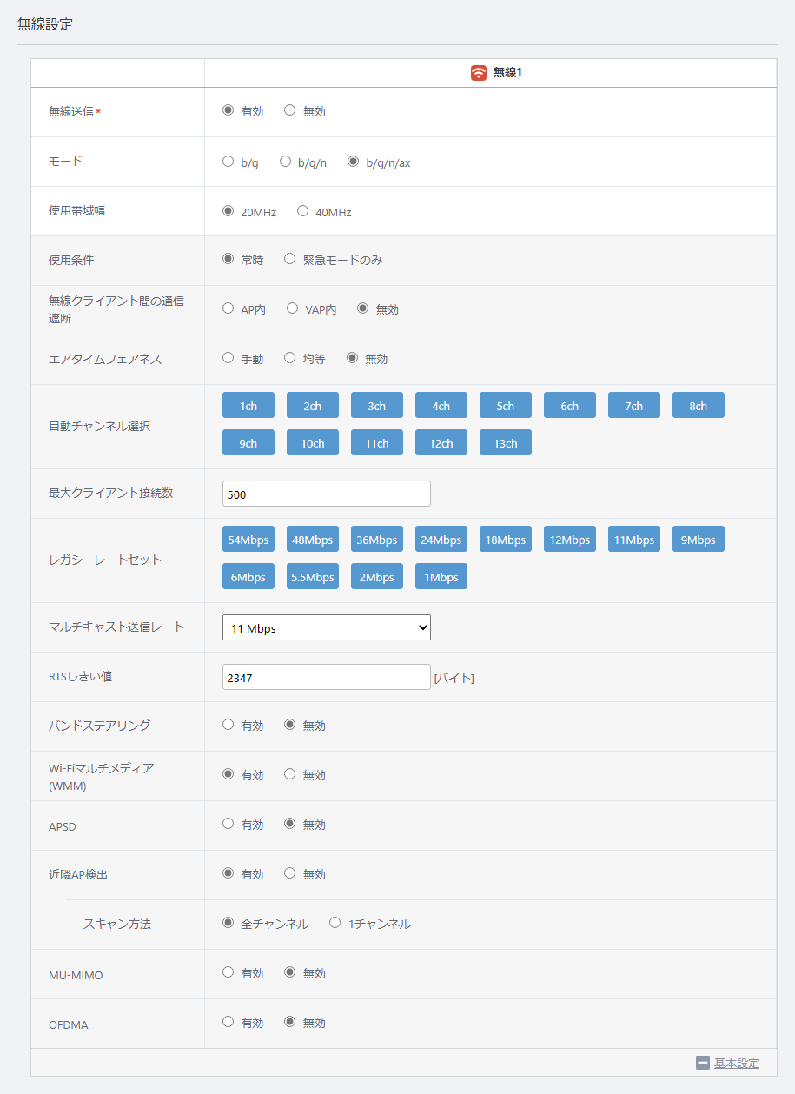Toggle the 48Mbps legacy rate
795x1094 pixels.
point(313,540)
